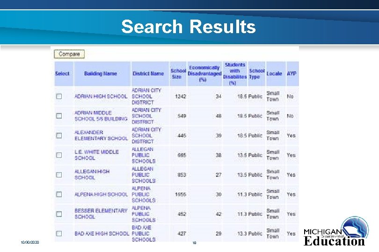Screen dimensions: 379x252
Task: Check the L.E. White Middle School box
Action: 59,155
